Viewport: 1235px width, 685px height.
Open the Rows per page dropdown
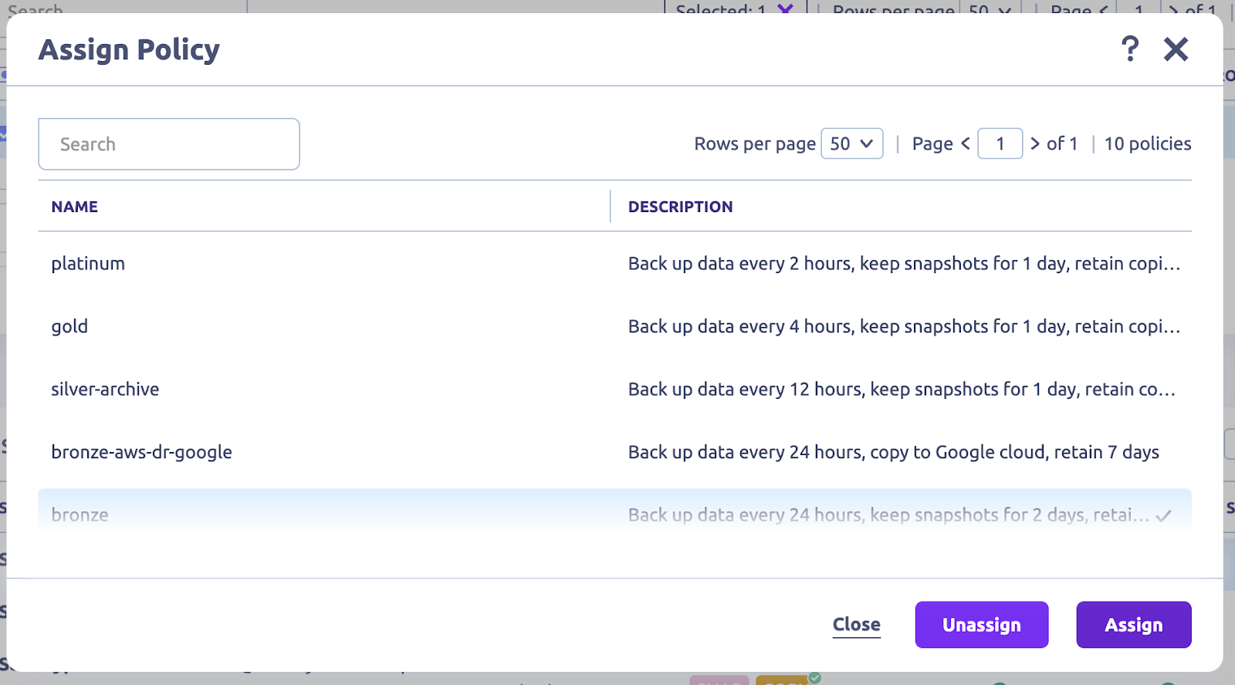click(x=851, y=143)
